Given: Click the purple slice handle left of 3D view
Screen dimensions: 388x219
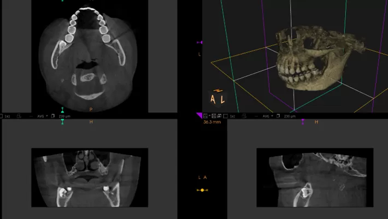Looking at the screenshot, I should tap(199, 42).
